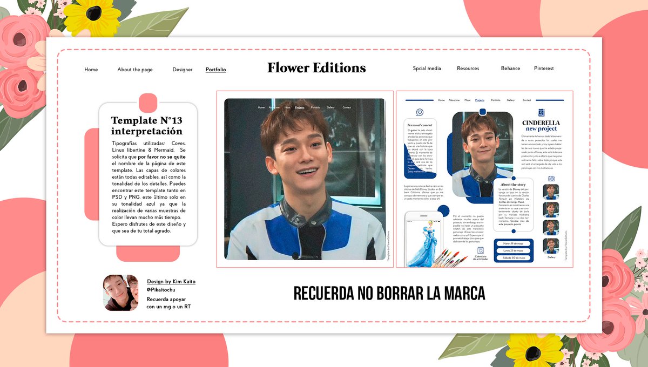Image resolution: width=648 pixels, height=367 pixels.
Task: Click the calendar icon above the CINDERELLA heading
Action: point(541,112)
